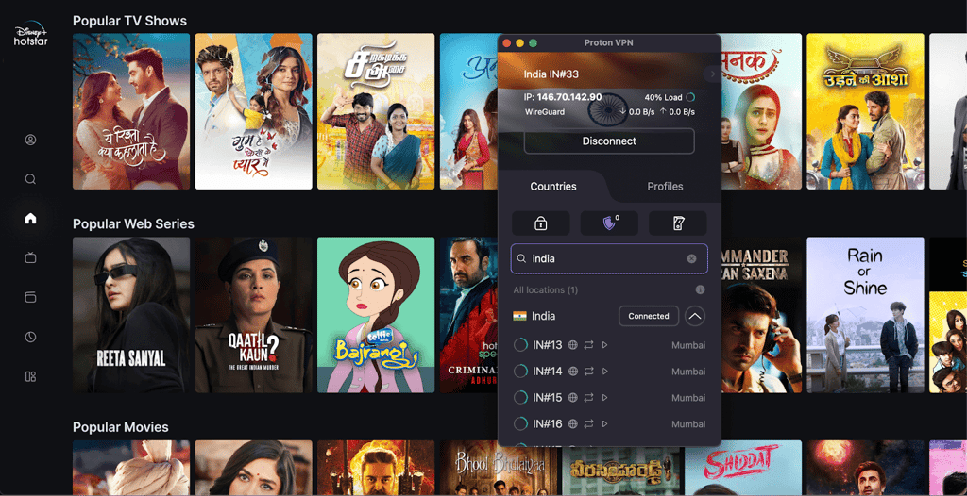Click the 40% Load indicator ring
967x496 pixels.
pos(690,97)
